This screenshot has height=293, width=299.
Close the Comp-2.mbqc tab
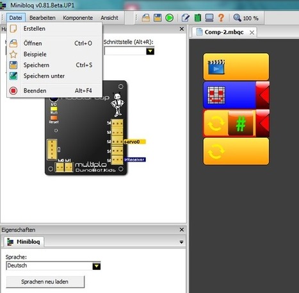pyautogui.click(x=252, y=33)
